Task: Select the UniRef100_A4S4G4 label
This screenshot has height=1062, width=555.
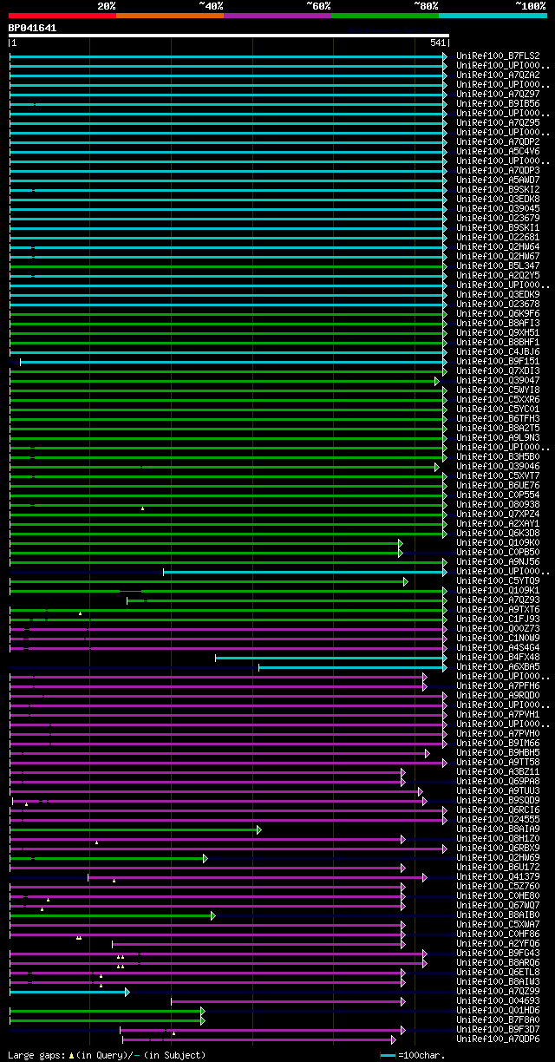Action: coord(498,648)
